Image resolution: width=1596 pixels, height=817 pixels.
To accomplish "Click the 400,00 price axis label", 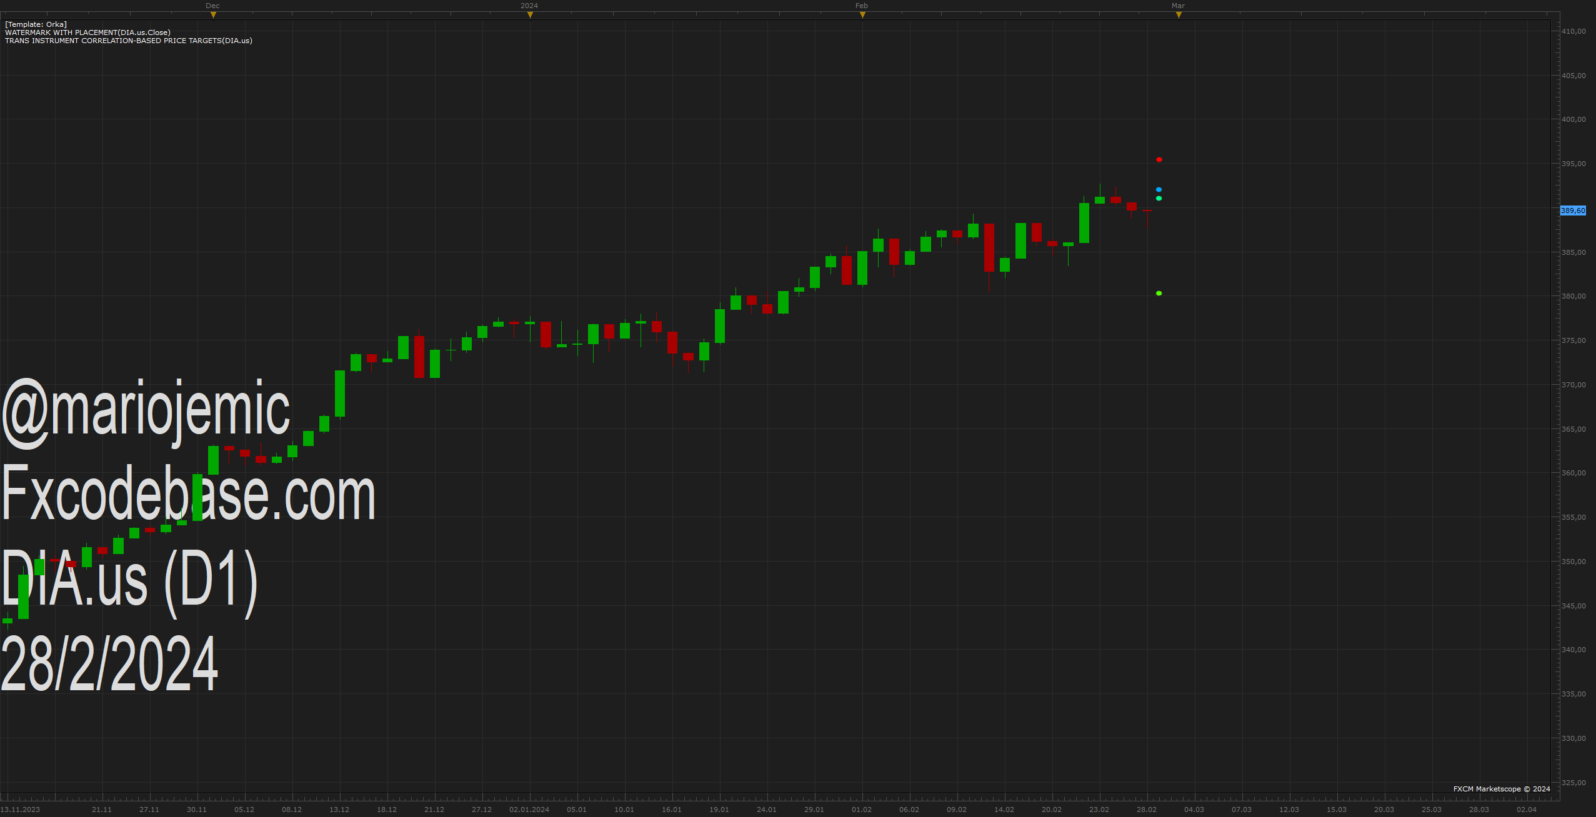I will pos(1574,119).
